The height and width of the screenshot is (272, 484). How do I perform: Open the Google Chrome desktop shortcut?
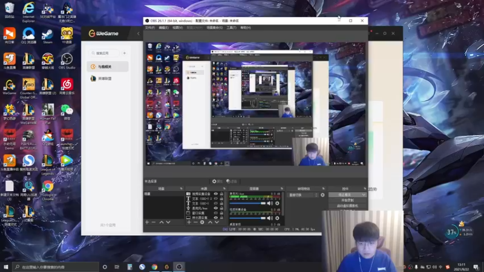(x=48, y=190)
